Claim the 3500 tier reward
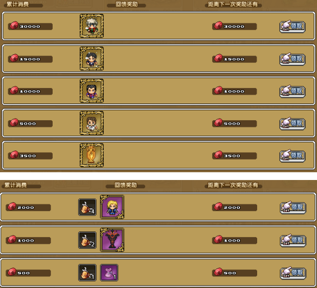The width and height of the screenshot is (317, 288). 292,156
